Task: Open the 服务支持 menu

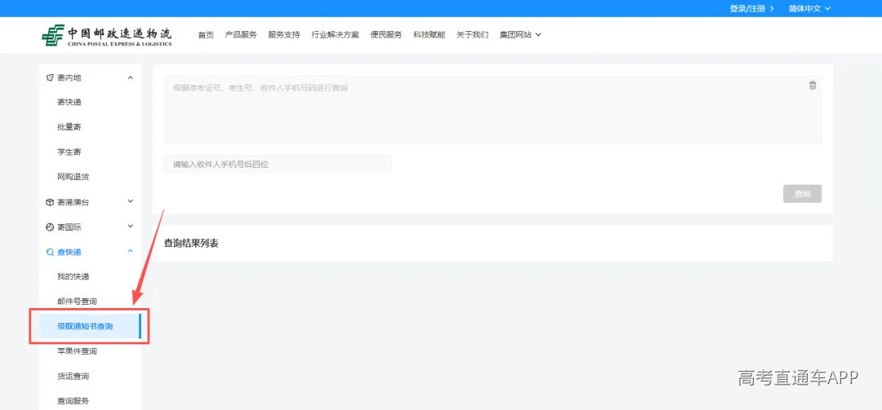Action: click(x=284, y=35)
